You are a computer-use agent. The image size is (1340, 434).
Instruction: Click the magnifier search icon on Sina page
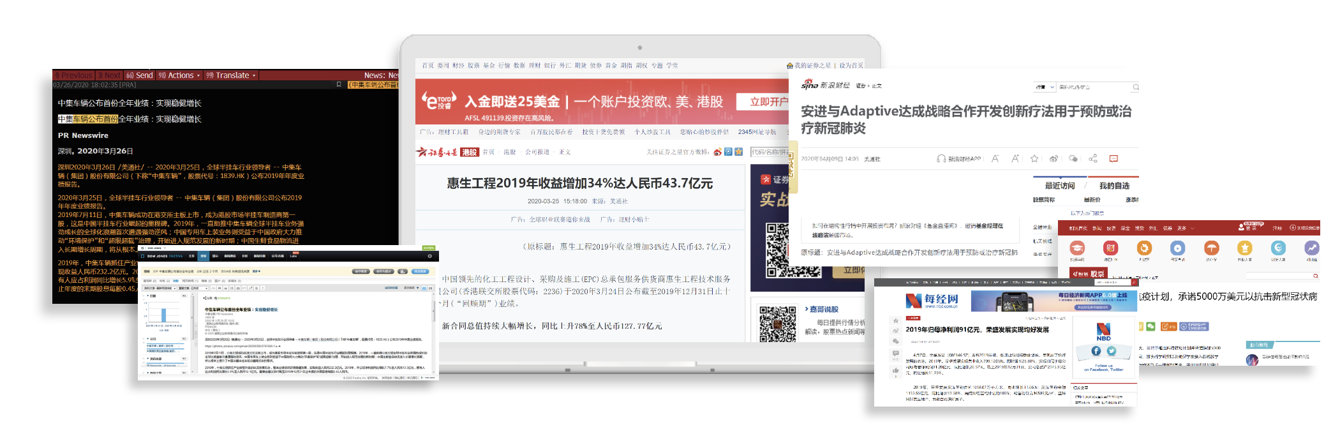(x=1136, y=87)
